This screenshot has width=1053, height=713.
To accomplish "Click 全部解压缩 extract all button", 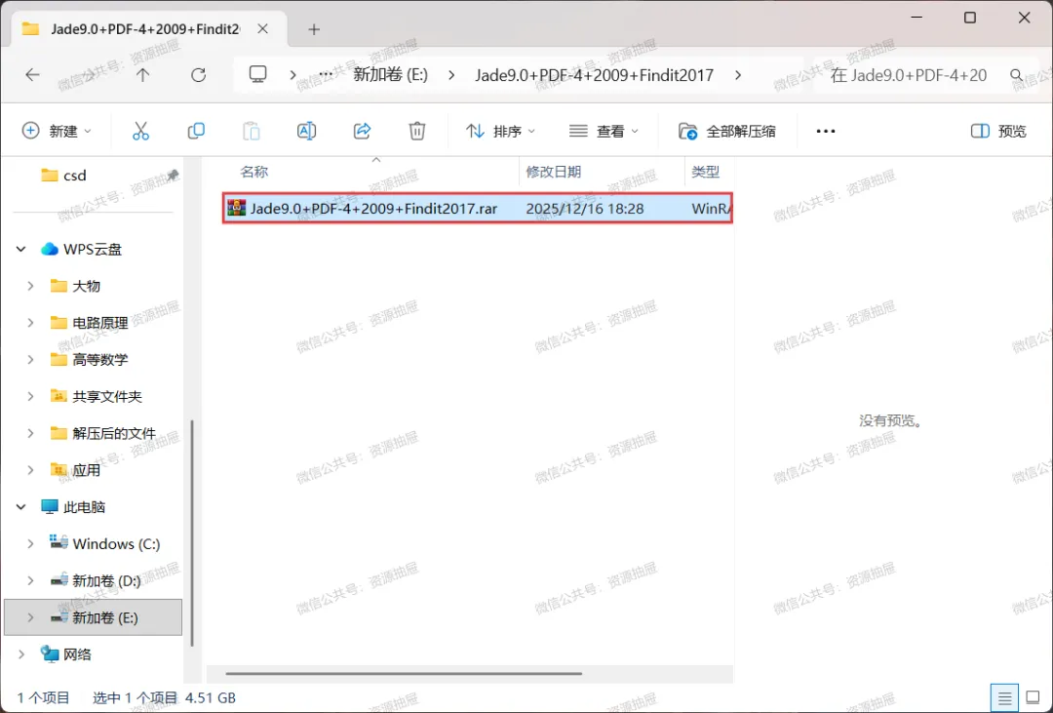I will coord(727,131).
